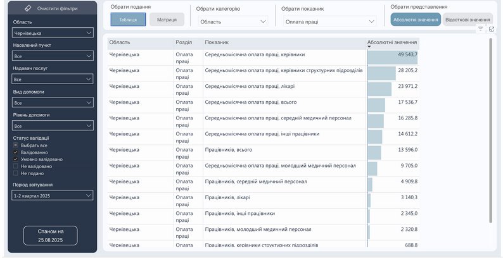
Task: Open the filter icon above the table
Action: [x=481, y=29]
